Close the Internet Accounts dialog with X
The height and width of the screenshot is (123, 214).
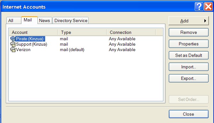pos(208,6)
